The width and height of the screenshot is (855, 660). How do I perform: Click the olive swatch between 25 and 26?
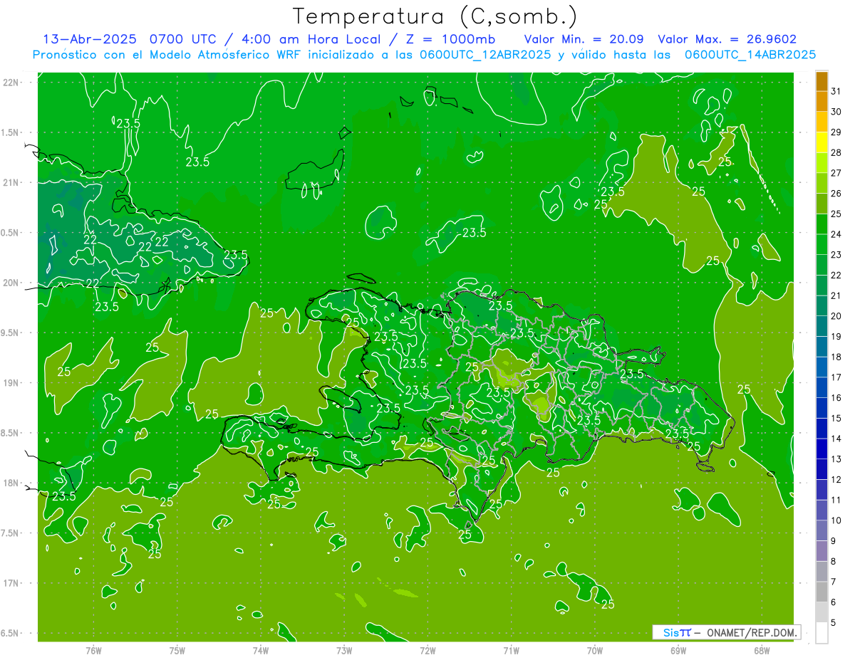click(x=822, y=204)
